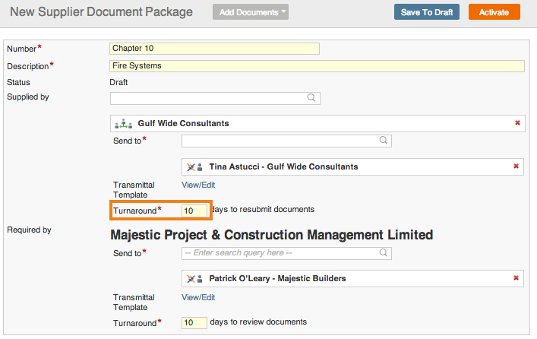Click Save To Draft button

click(427, 12)
